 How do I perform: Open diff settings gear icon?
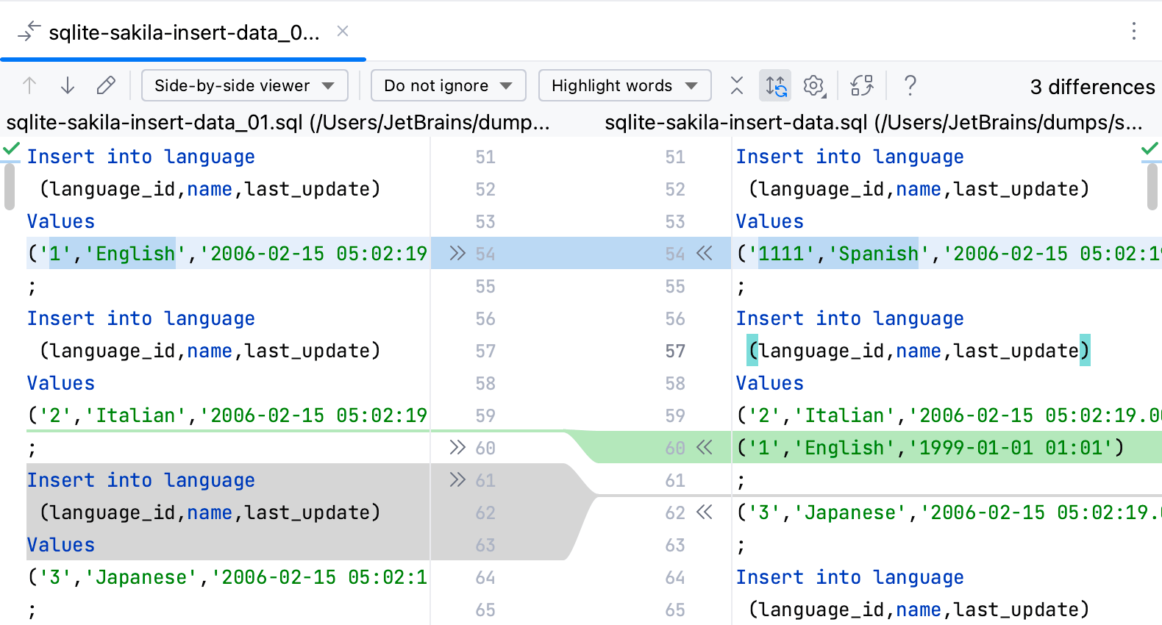click(x=813, y=86)
